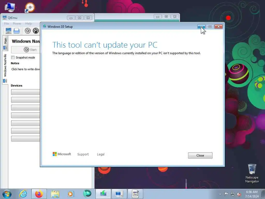Click the Start button for Windows Nashville

(x=26, y=50)
